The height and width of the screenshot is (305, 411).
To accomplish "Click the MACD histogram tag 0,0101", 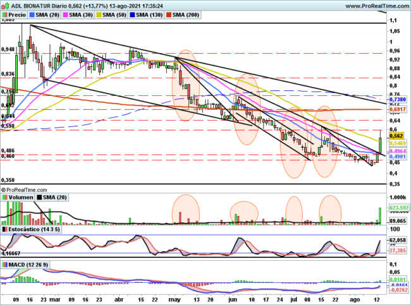I will tap(398, 280).
